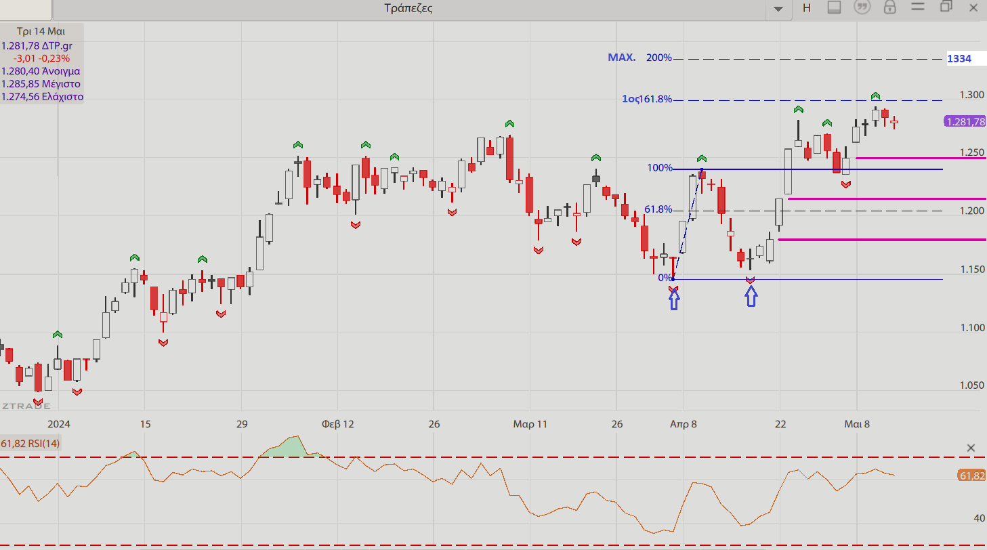This screenshot has width=987, height=550.
Task: Open the three-line chart menu
Action: pyautogui.click(x=918, y=7)
